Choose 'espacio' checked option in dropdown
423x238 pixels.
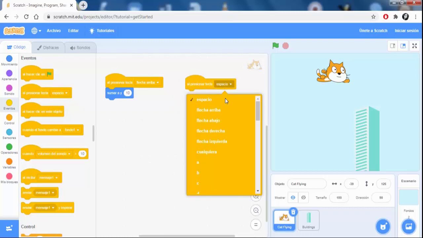coord(204,99)
